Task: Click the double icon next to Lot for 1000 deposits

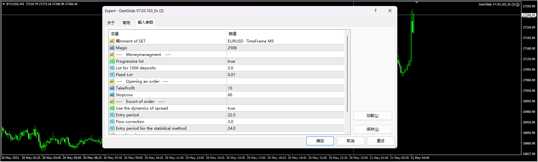Action: point(112,68)
